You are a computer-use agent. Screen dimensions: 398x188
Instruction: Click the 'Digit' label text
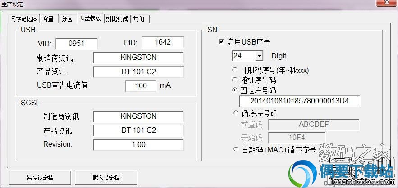[x=279, y=56]
